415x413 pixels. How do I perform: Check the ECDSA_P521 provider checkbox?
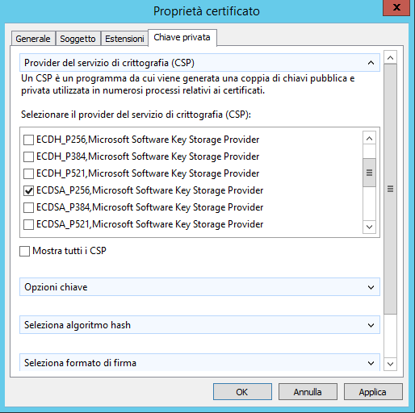28,224
